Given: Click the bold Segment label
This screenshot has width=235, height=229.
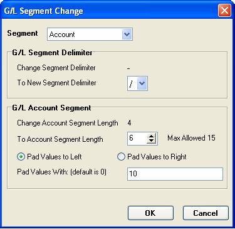Looking at the screenshot, I should pos(23,33).
